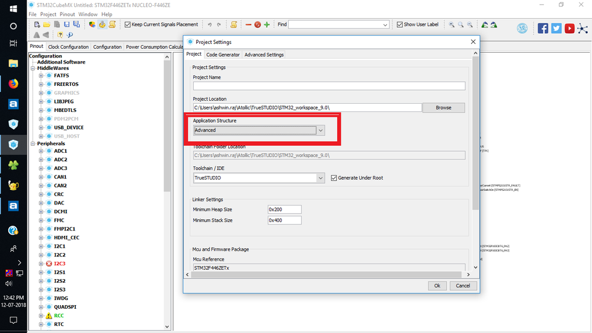Open Firefox from the Windows taskbar
The image size is (592, 333).
click(x=13, y=84)
